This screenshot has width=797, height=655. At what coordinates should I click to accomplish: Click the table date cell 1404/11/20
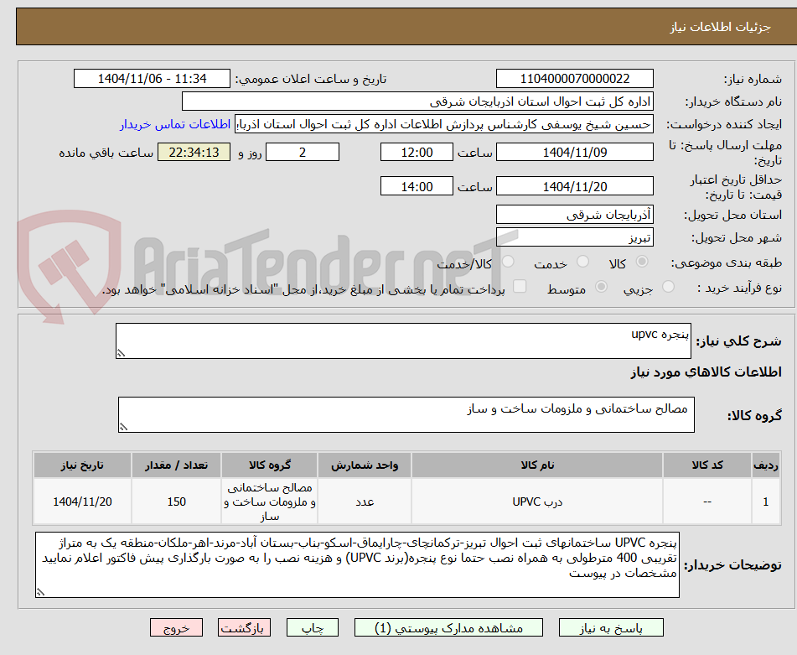[x=82, y=502]
